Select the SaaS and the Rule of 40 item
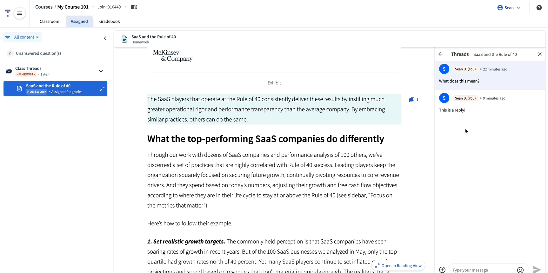This screenshot has width=548, height=273. coord(54,89)
